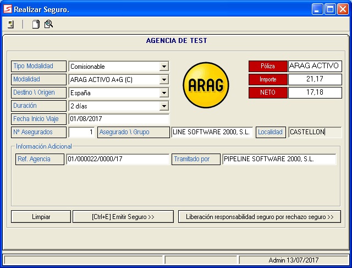This screenshot has width=352, height=268.
Task: Minimize the Realizar Seguro window
Action: click(x=317, y=9)
